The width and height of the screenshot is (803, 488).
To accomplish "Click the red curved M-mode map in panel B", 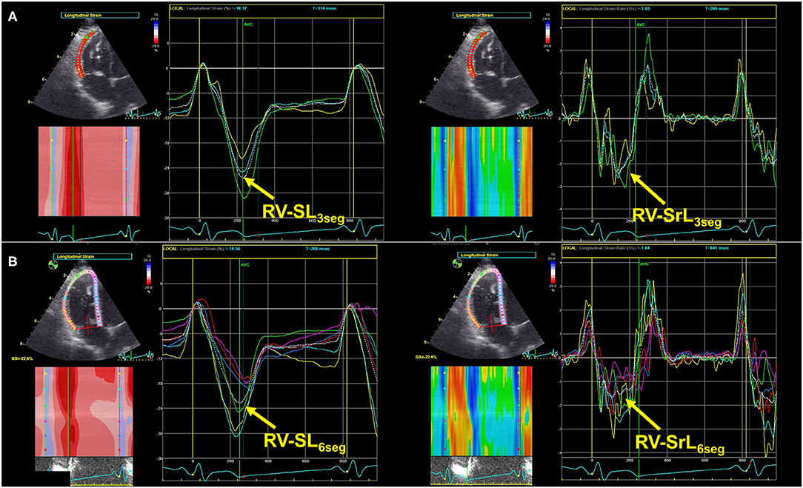I will click(x=84, y=411).
